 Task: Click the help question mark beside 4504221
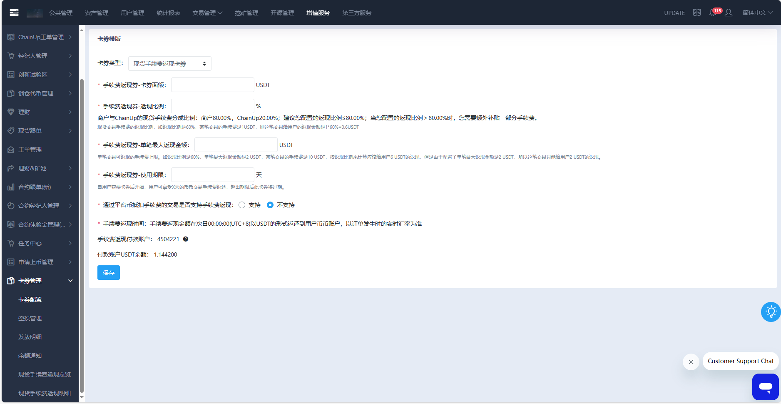pyautogui.click(x=186, y=239)
